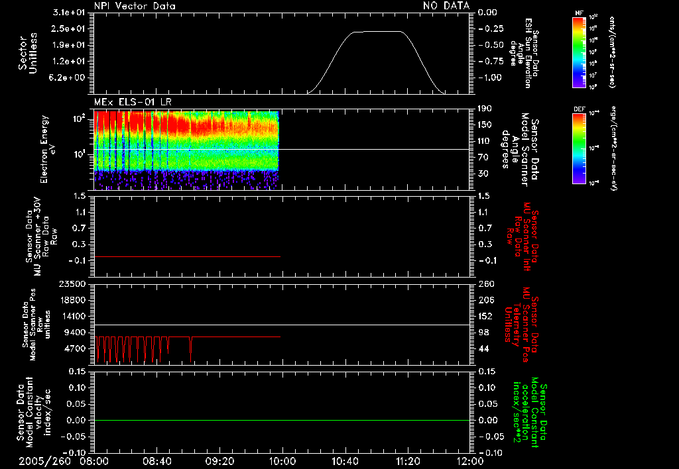Click the "-0.25" Sun Elevation tick
This screenshot has width=679, height=469.
(x=491, y=28)
